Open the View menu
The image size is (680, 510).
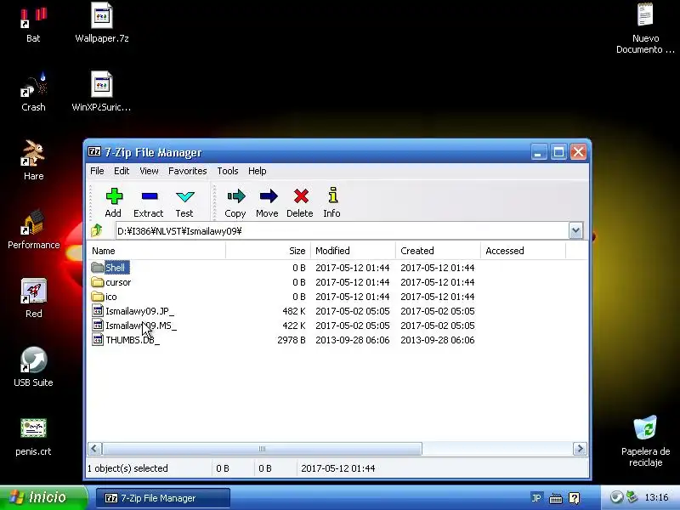[149, 171]
